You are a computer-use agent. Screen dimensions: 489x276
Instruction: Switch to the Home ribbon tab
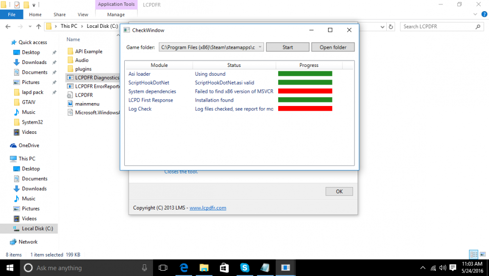tap(35, 15)
